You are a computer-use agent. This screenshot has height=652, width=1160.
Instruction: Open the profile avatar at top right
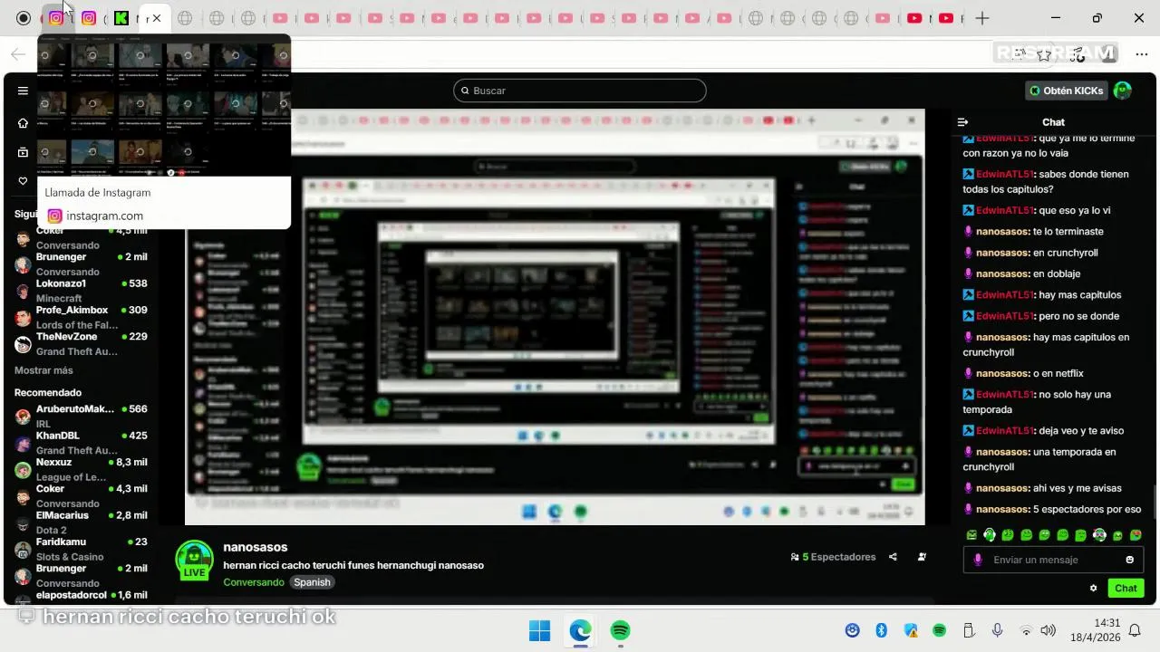click(x=1122, y=91)
